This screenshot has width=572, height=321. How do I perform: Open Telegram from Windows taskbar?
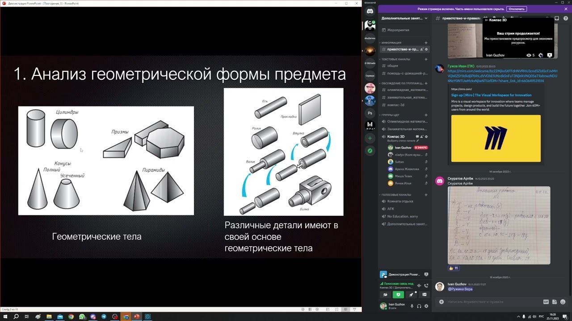(104, 317)
